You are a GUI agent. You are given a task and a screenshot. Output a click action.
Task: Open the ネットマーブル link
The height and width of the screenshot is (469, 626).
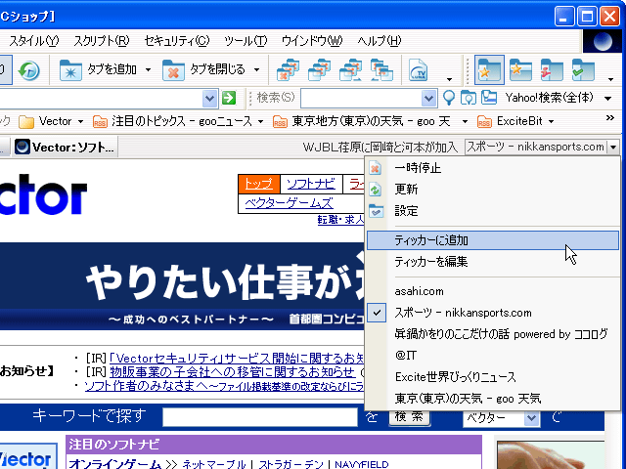pos(214,464)
